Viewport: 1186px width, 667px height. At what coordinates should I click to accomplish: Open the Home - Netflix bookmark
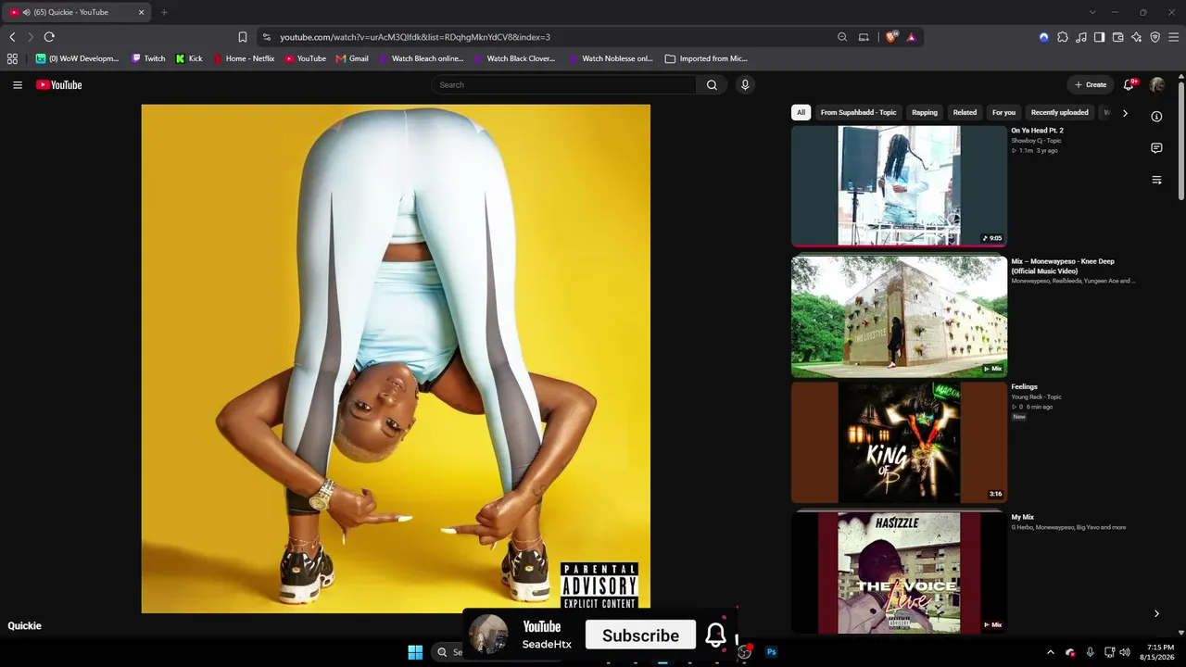(x=244, y=58)
